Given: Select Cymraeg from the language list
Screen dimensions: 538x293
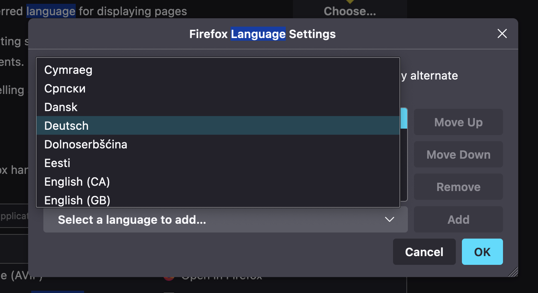Looking at the screenshot, I should coord(68,70).
